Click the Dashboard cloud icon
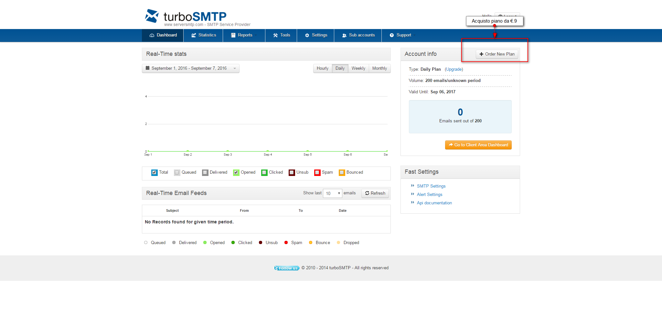This screenshot has height=318, width=662. 152,35
